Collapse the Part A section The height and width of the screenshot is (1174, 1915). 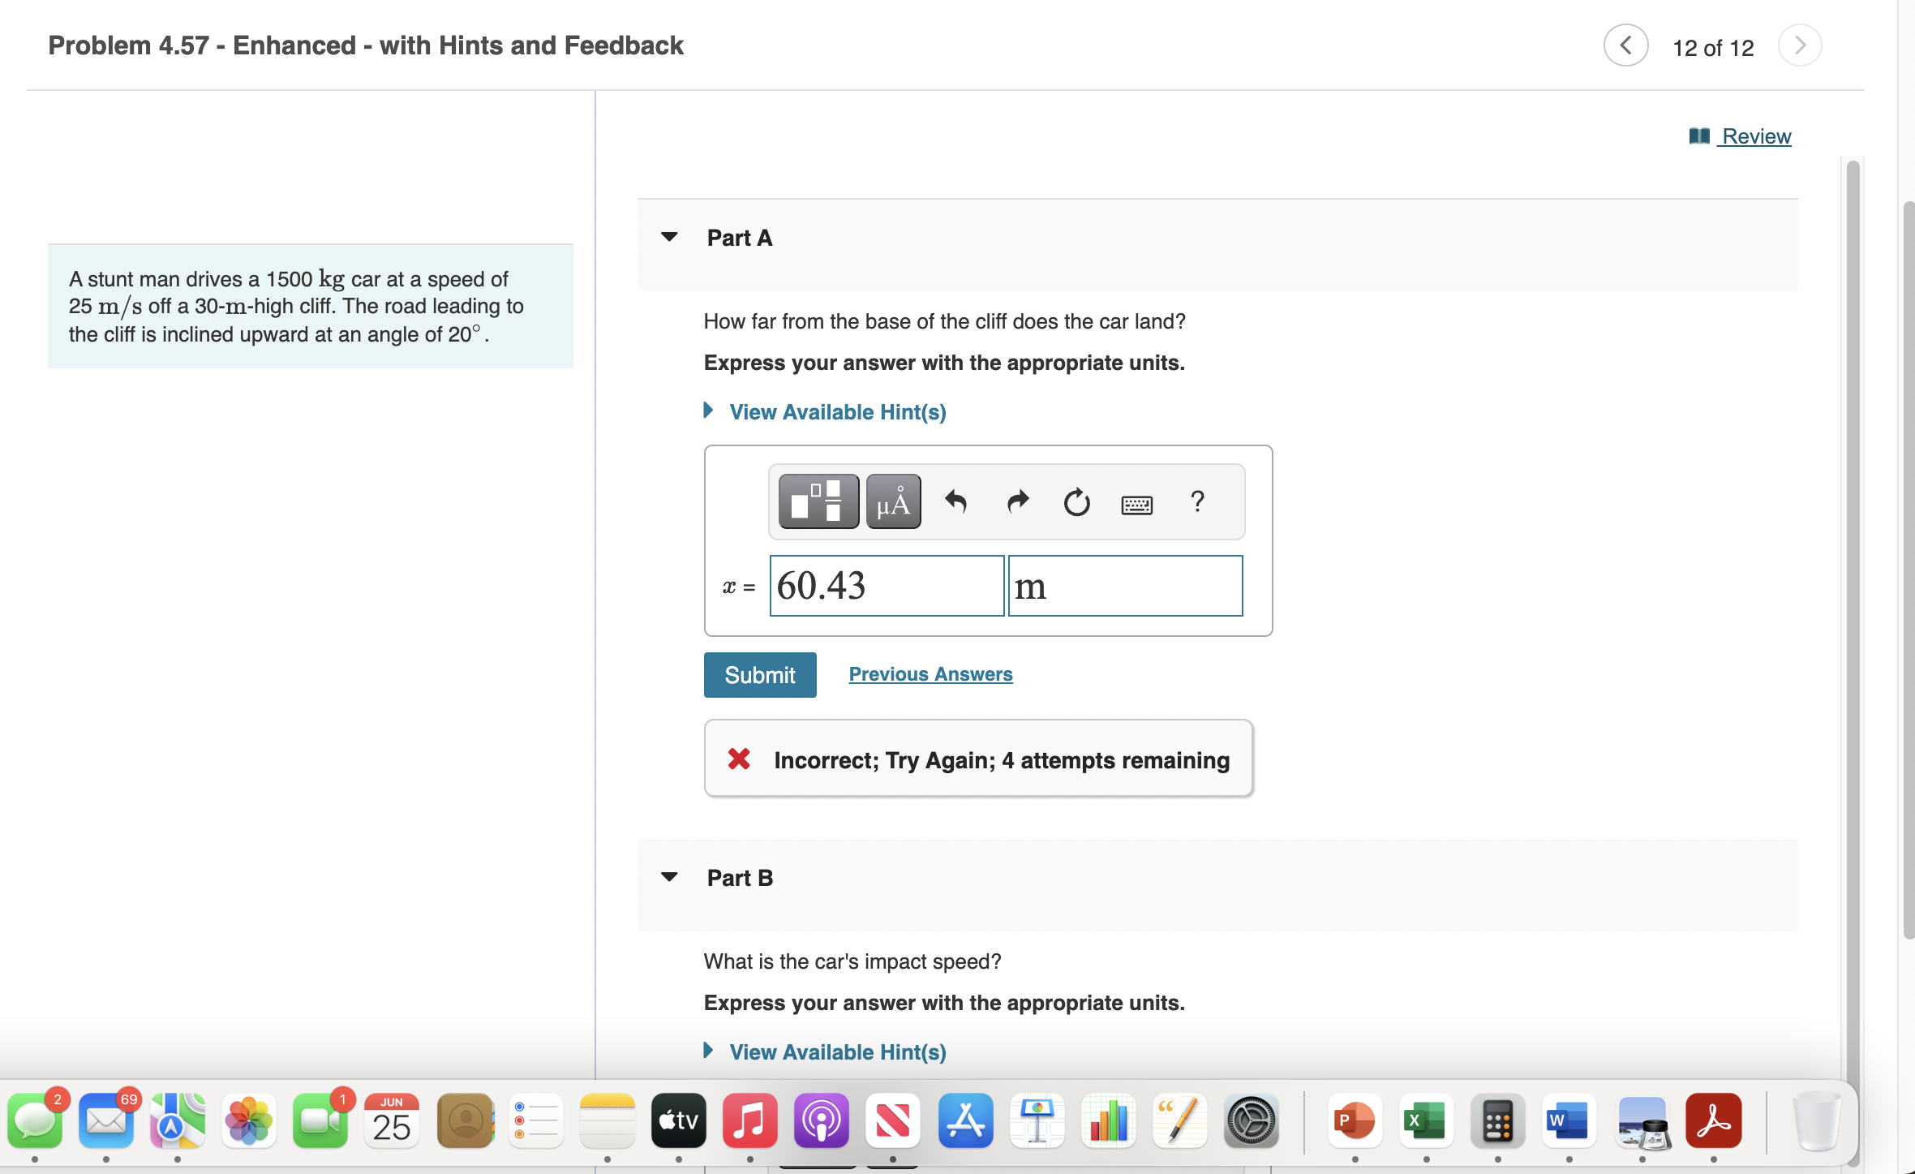[x=668, y=236]
